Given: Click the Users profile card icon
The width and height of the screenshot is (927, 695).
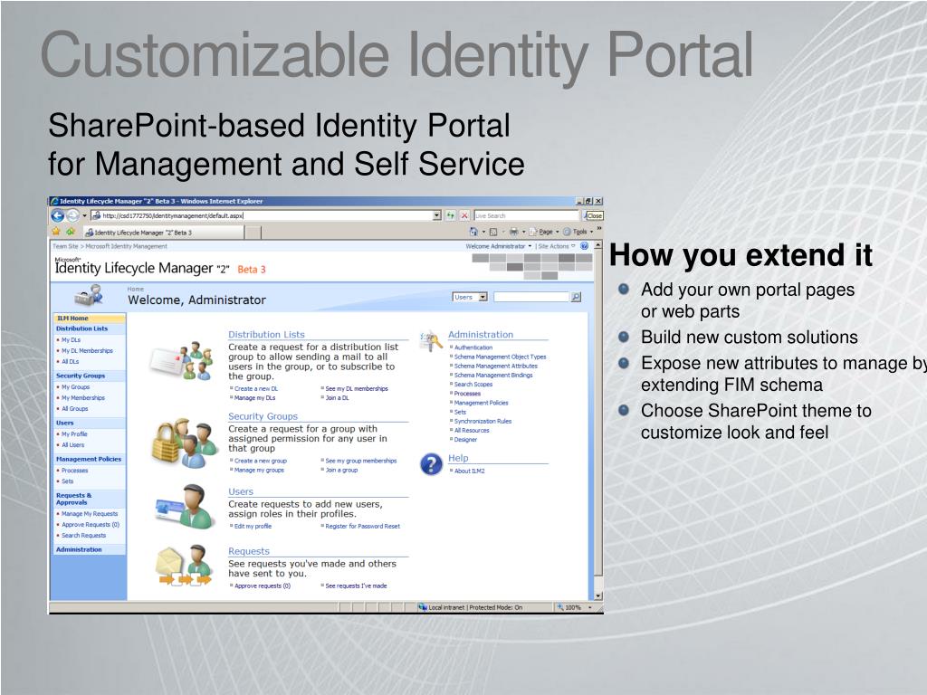Looking at the screenshot, I should (185, 508).
